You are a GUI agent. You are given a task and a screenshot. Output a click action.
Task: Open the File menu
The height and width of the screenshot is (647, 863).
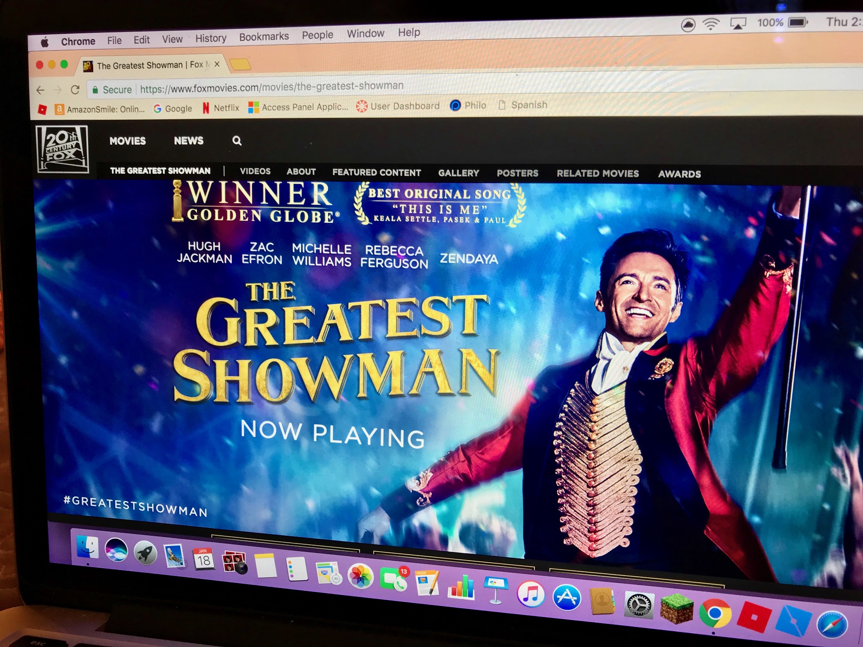114,40
